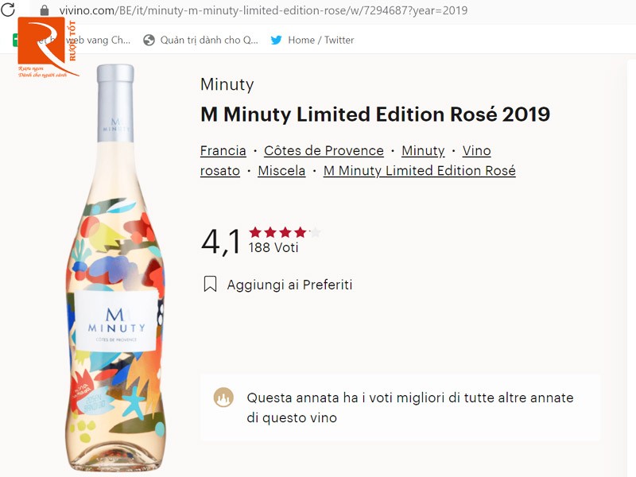
Task: Open the Vino rosato wine type link
Action: (x=476, y=151)
